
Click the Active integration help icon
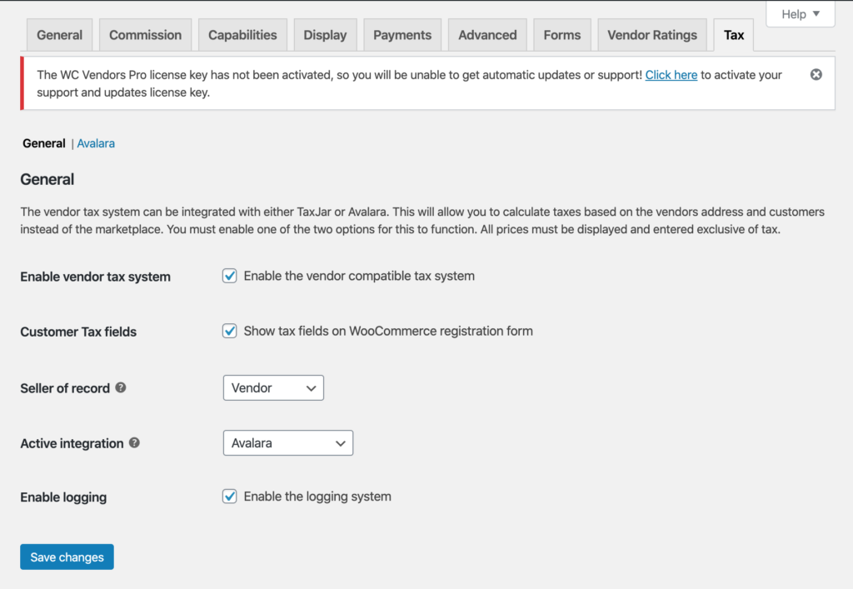point(134,443)
